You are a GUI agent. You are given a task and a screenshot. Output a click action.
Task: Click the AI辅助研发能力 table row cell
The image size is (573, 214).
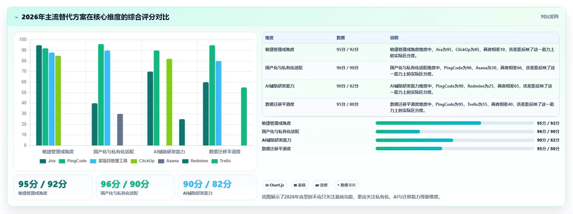pyautogui.click(x=280, y=86)
